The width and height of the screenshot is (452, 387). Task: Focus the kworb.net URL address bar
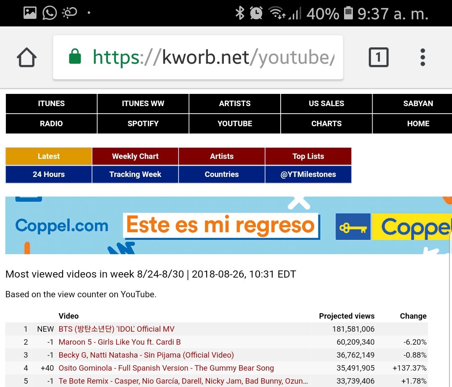pos(198,57)
